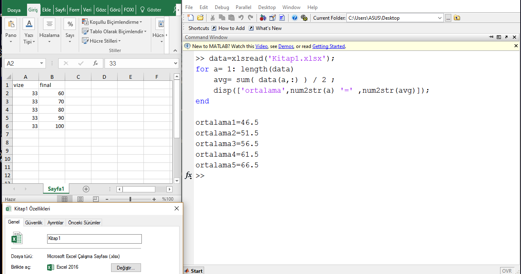Screen dimensions: 521x274
Task: Open the Dosya tab in Excel
Action: [14, 9]
